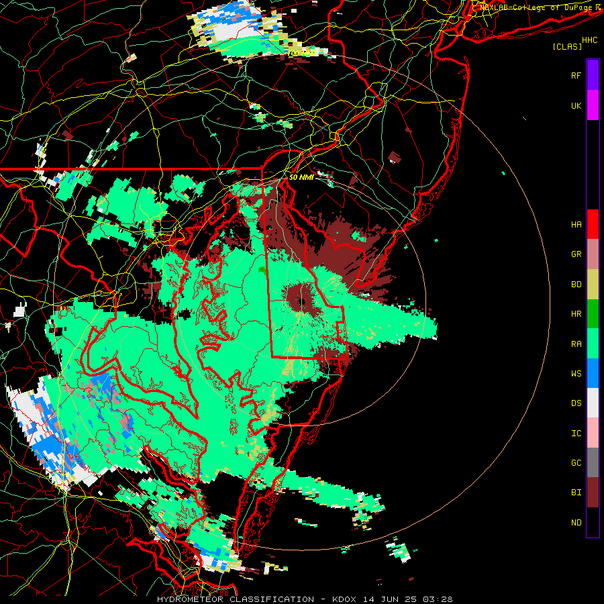The image size is (604, 604).
Task: Click the HA legend label text
Action: coord(576,225)
